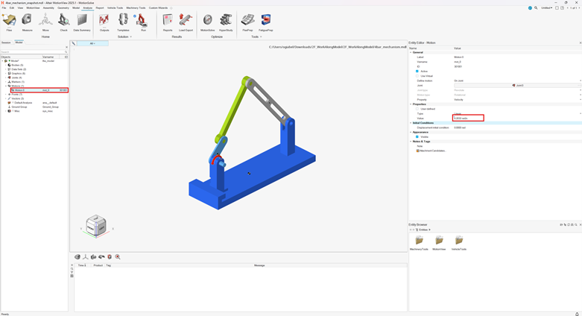Viewport: 582px width, 316px height.
Task: Click the zoom fit icon below the viewport
Action: click(x=118, y=257)
